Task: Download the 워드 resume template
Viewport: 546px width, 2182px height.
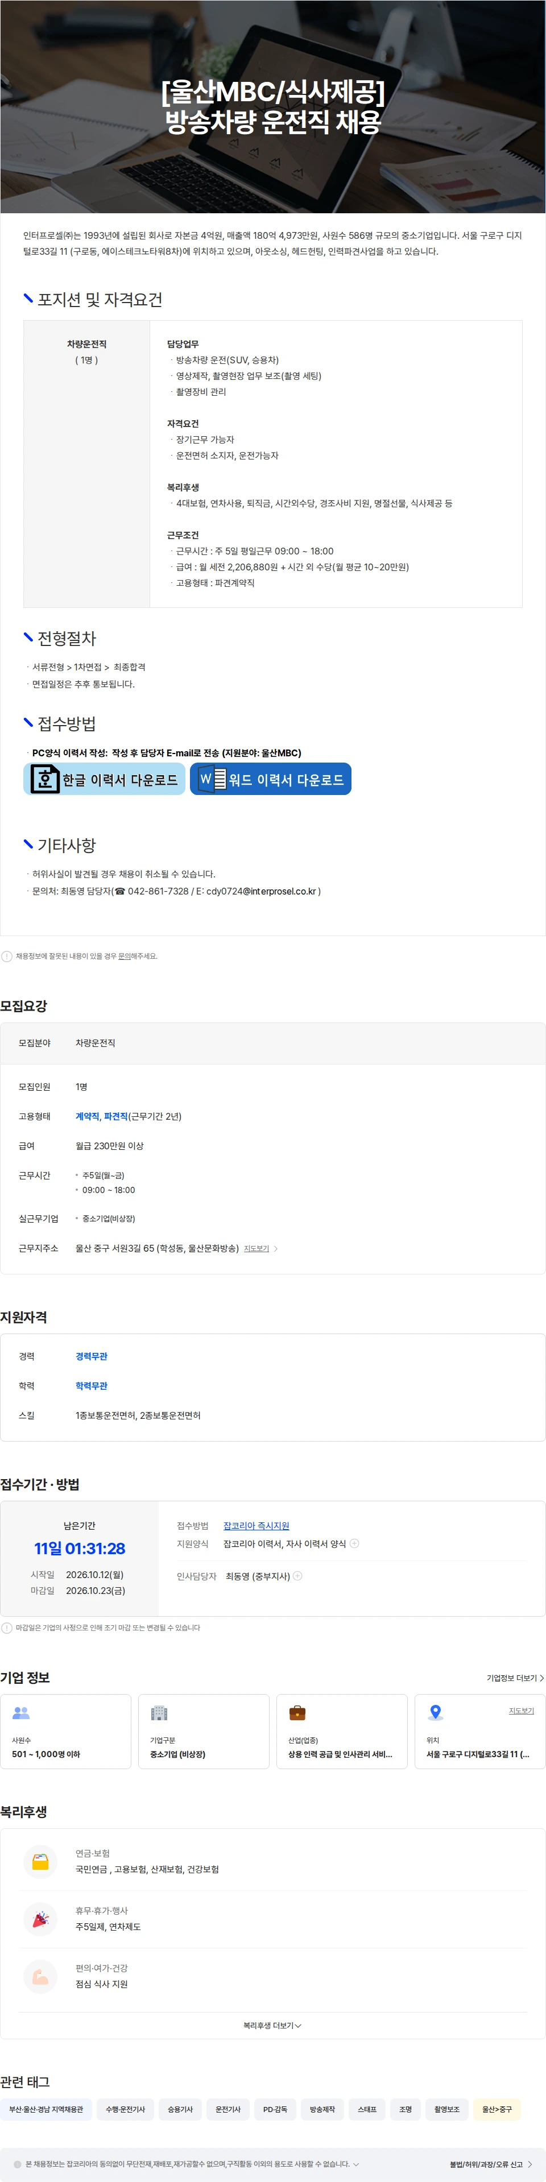Action: [270, 779]
